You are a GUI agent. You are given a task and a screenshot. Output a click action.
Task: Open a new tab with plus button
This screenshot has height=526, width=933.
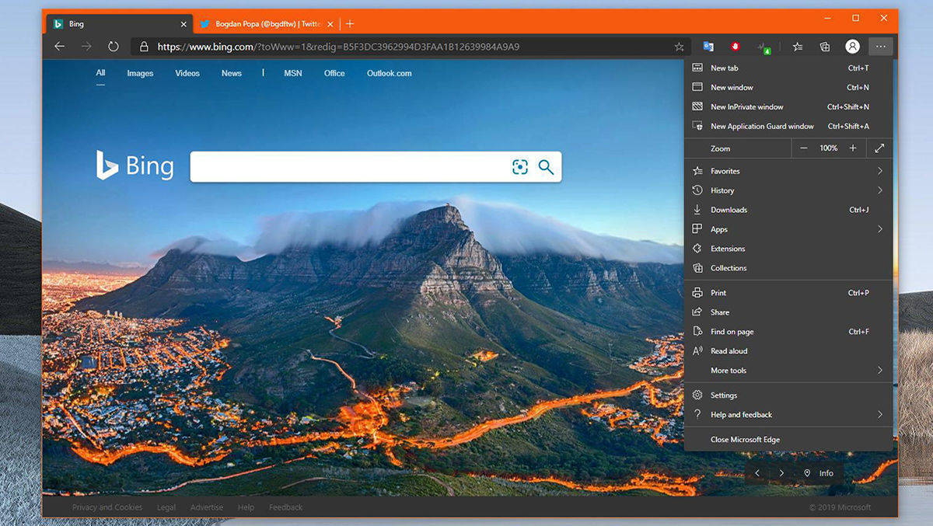pos(350,24)
